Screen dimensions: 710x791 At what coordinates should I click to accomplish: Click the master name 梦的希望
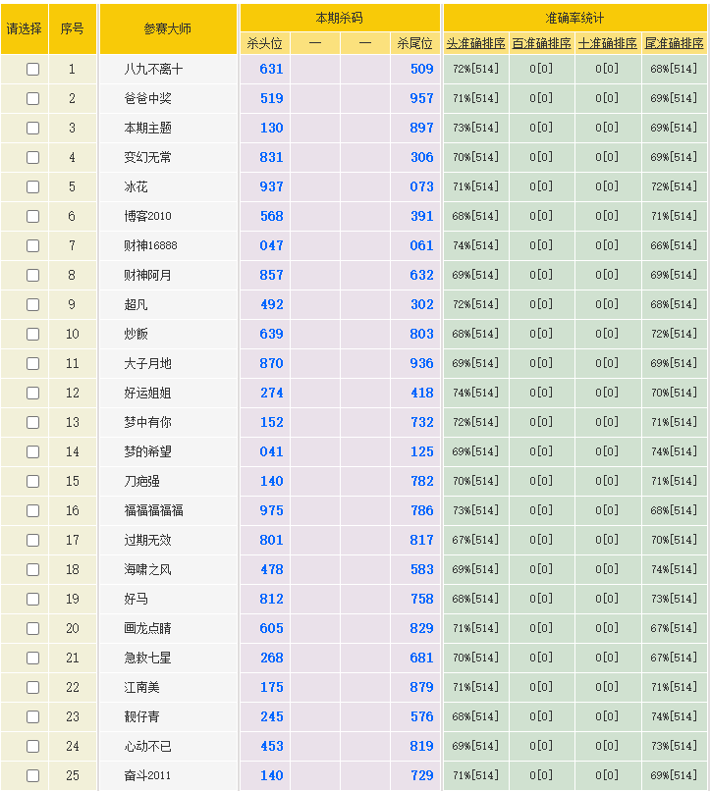pyautogui.click(x=147, y=452)
